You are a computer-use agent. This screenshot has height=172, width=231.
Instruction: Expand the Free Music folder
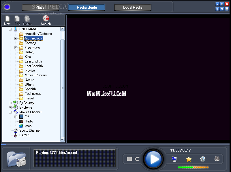pyautogui.click(x=16, y=48)
